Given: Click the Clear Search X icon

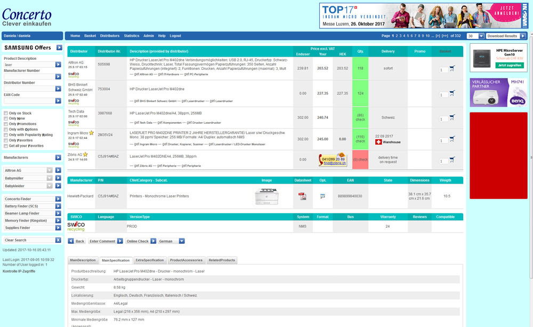Looking at the screenshot, I should point(58,240).
